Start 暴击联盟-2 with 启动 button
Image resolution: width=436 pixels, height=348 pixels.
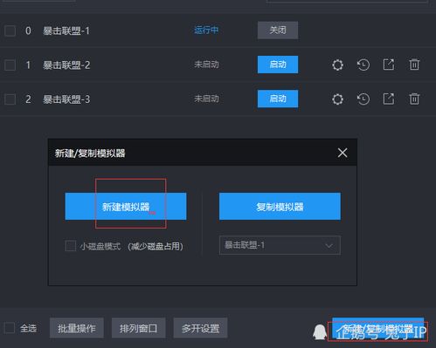(x=278, y=65)
